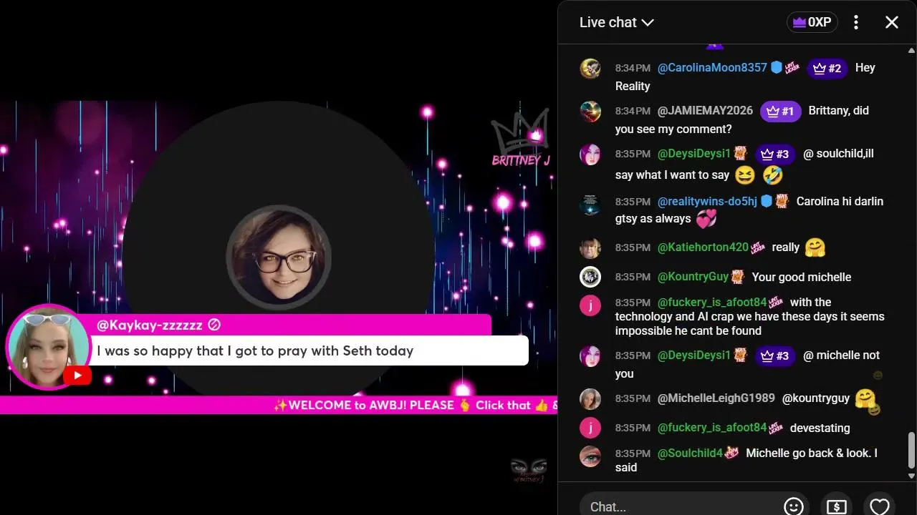This screenshot has width=917, height=515.
Task: Open Super Chat dollar icon
Action: pyautogui.click(x=836, y=506)
